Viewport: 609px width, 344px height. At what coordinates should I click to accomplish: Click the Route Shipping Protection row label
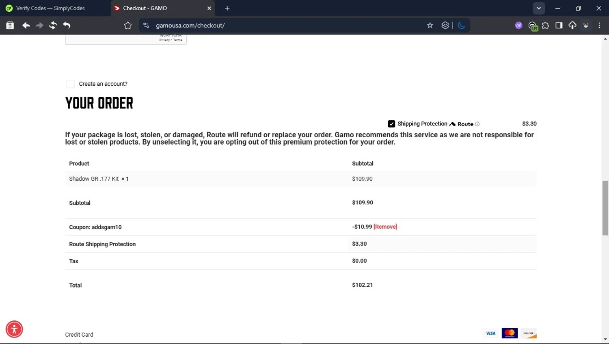pos(102,244)
